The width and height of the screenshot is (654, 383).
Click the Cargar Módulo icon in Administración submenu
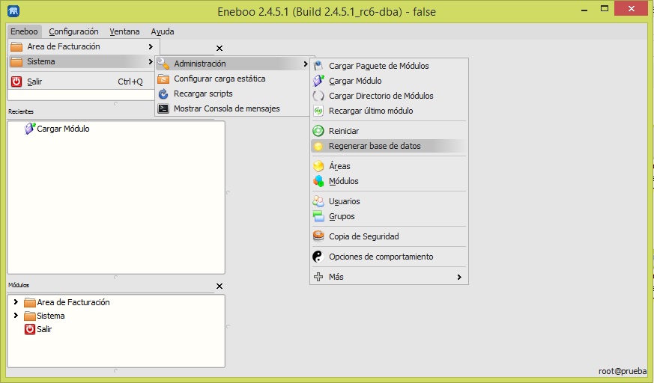point(318,81)
